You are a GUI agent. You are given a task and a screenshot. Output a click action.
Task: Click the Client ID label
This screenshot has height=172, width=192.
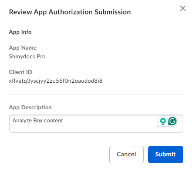[20, 72]
